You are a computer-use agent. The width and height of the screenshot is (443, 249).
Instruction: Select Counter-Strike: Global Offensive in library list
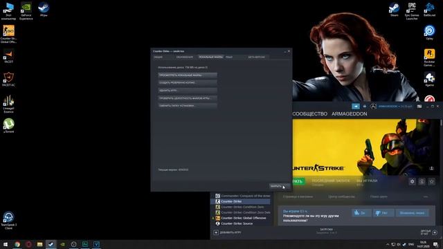pos(240,218)
